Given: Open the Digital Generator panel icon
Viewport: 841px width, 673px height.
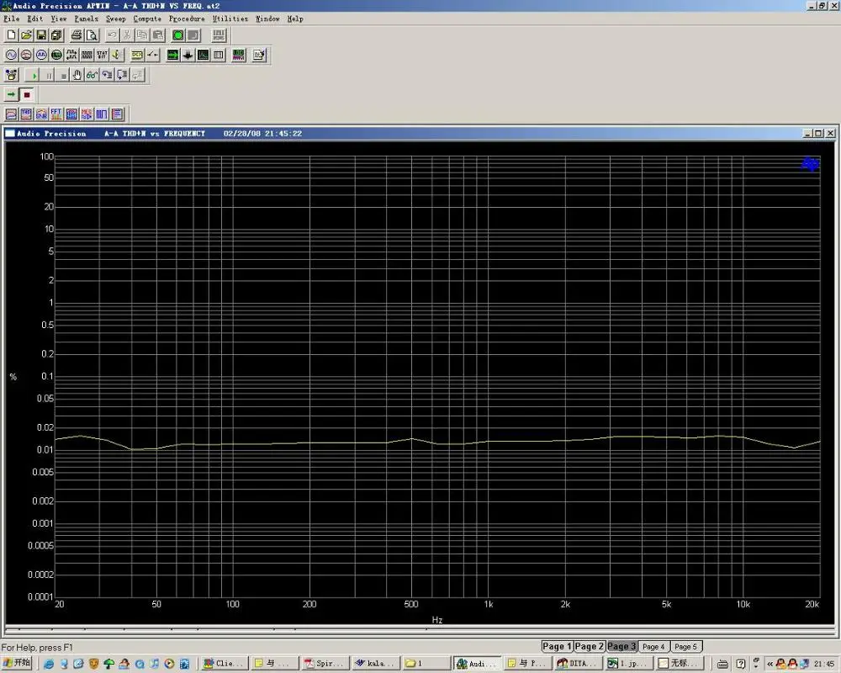Looking at the screenshot, I should click(41, 55).
